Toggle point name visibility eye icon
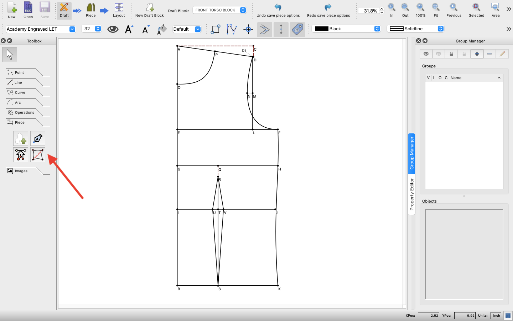The image size is (513, 321). (113, 29)
